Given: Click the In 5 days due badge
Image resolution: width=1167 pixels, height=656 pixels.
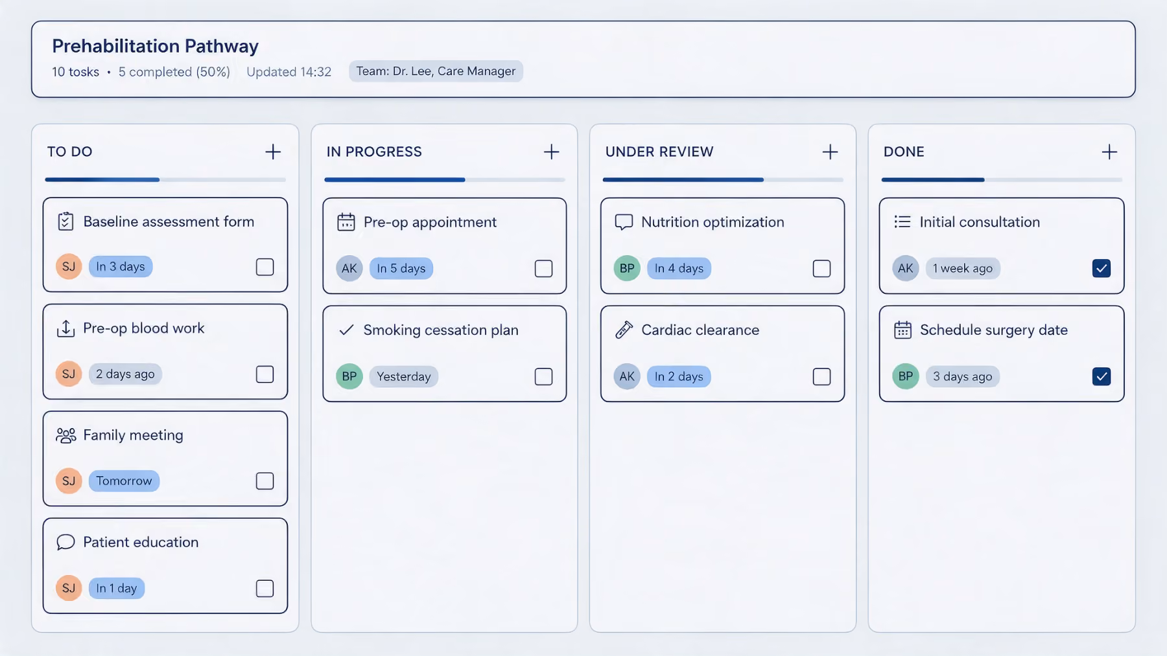Looking at the screenshot, I should [x=401, y=268].
